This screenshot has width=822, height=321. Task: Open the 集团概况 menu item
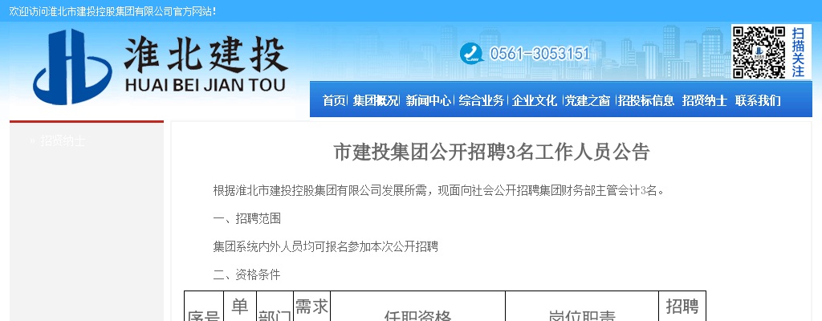376,100
